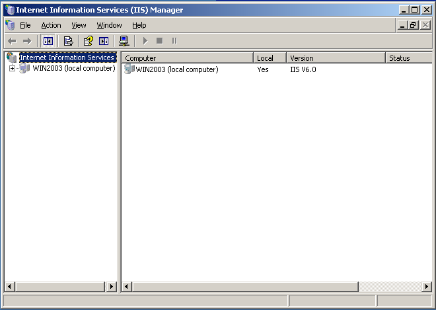436x310 pixels.
Task: Click the Connect to computer toolbar icon
Action: [x=124, y=41]
